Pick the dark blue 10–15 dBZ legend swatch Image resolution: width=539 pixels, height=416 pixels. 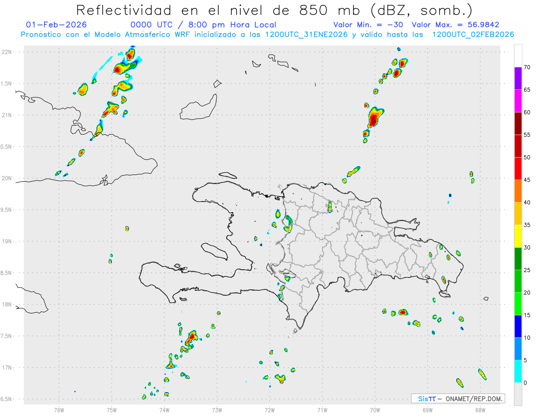518,326
